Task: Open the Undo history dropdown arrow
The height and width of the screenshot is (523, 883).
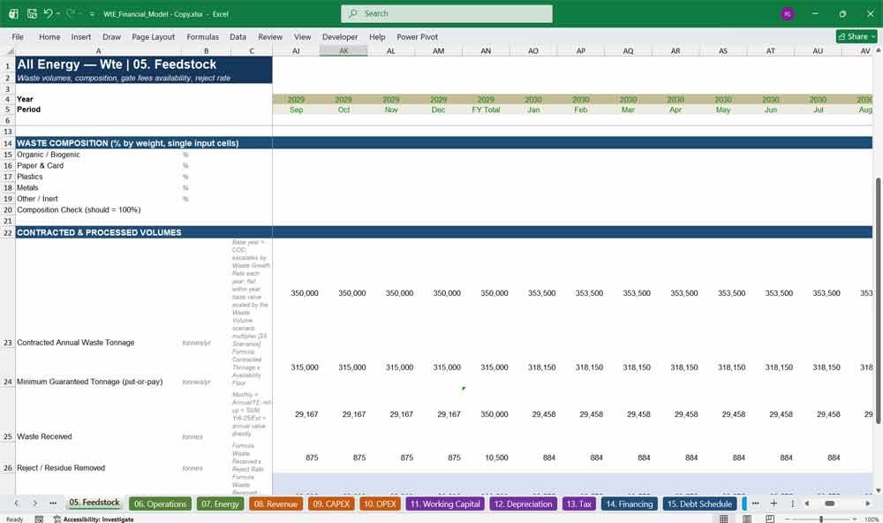Action: [x=58, y=13]
